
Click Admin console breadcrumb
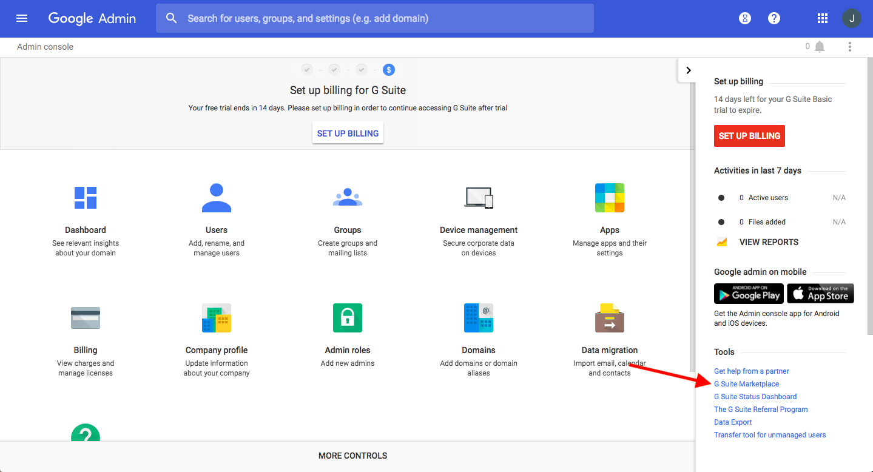45,47
